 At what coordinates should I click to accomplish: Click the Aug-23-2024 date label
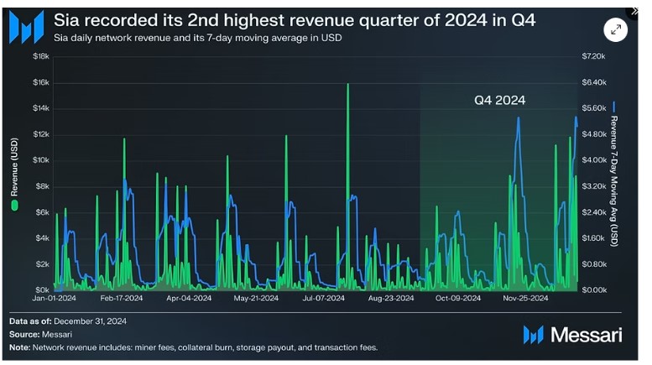point(391,298)
